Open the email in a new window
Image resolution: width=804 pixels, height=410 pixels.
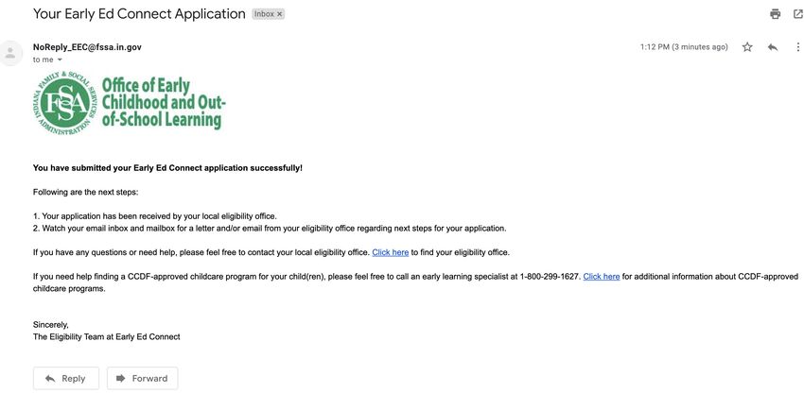(x=797, y=14)
